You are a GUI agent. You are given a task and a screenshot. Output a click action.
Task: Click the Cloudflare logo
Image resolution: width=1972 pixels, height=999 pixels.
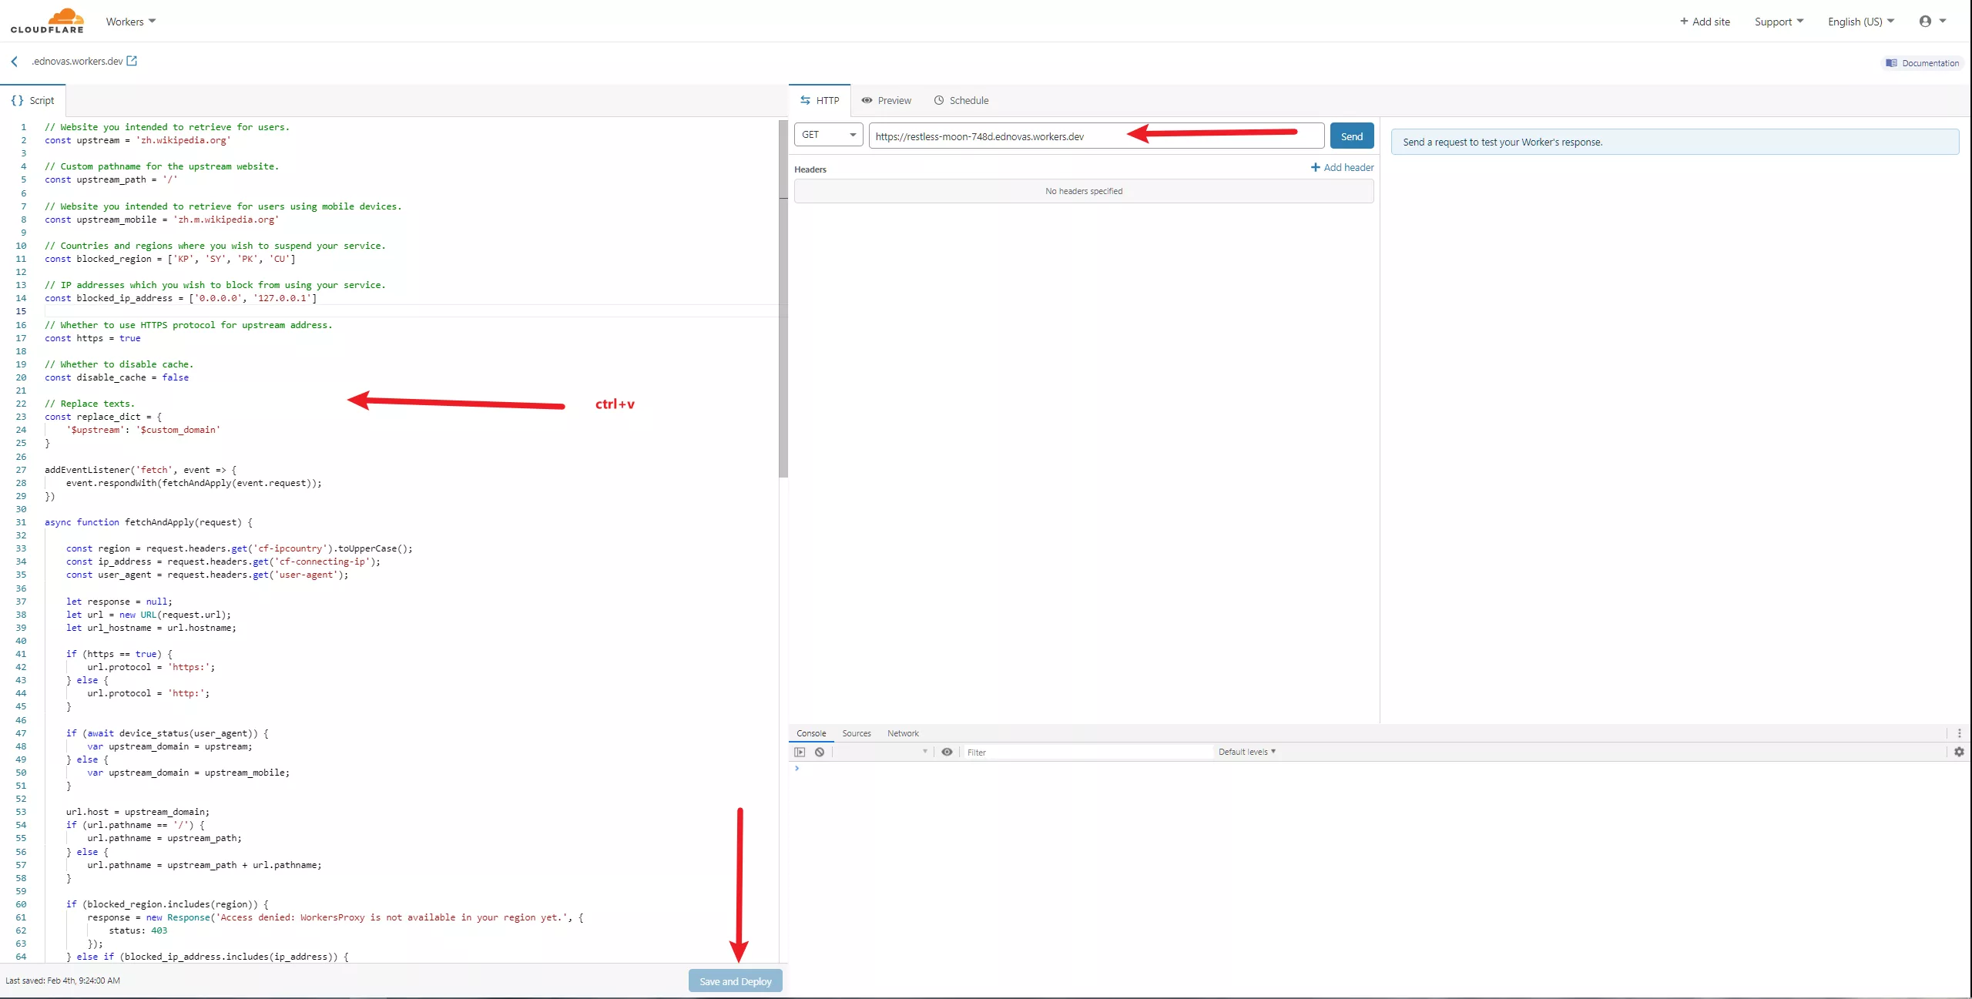tap(47, 21)
